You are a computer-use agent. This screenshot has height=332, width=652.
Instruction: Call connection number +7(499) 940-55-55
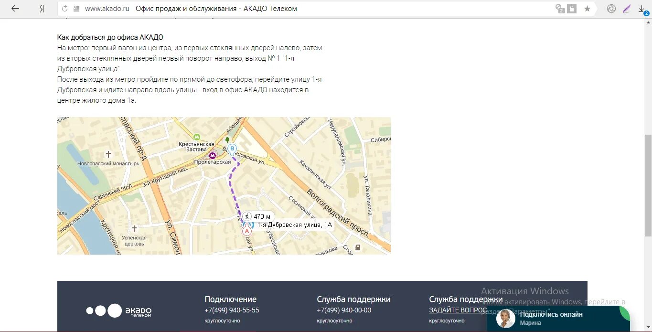[x=232, y=310]
